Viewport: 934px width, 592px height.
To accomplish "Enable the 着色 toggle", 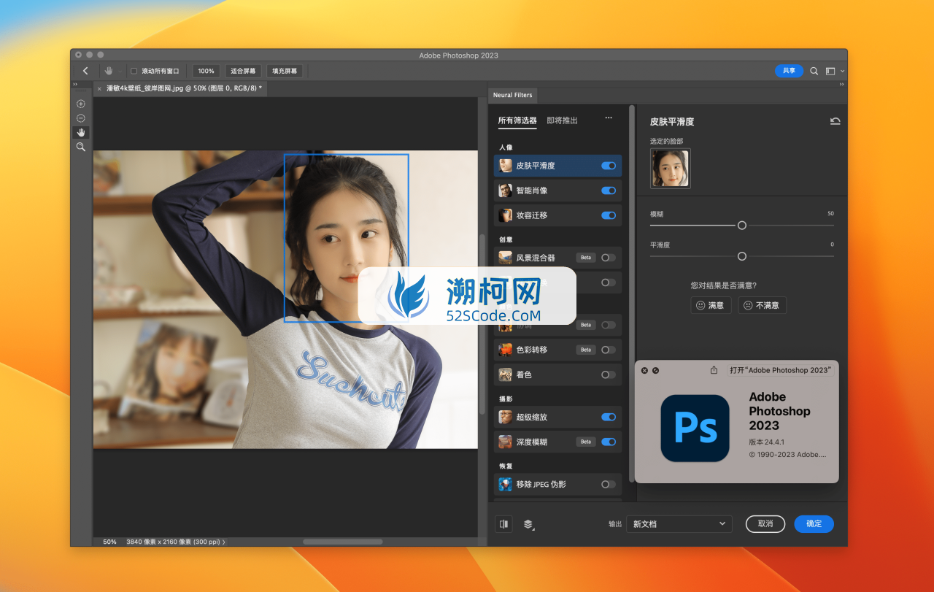I will (609, 374).
